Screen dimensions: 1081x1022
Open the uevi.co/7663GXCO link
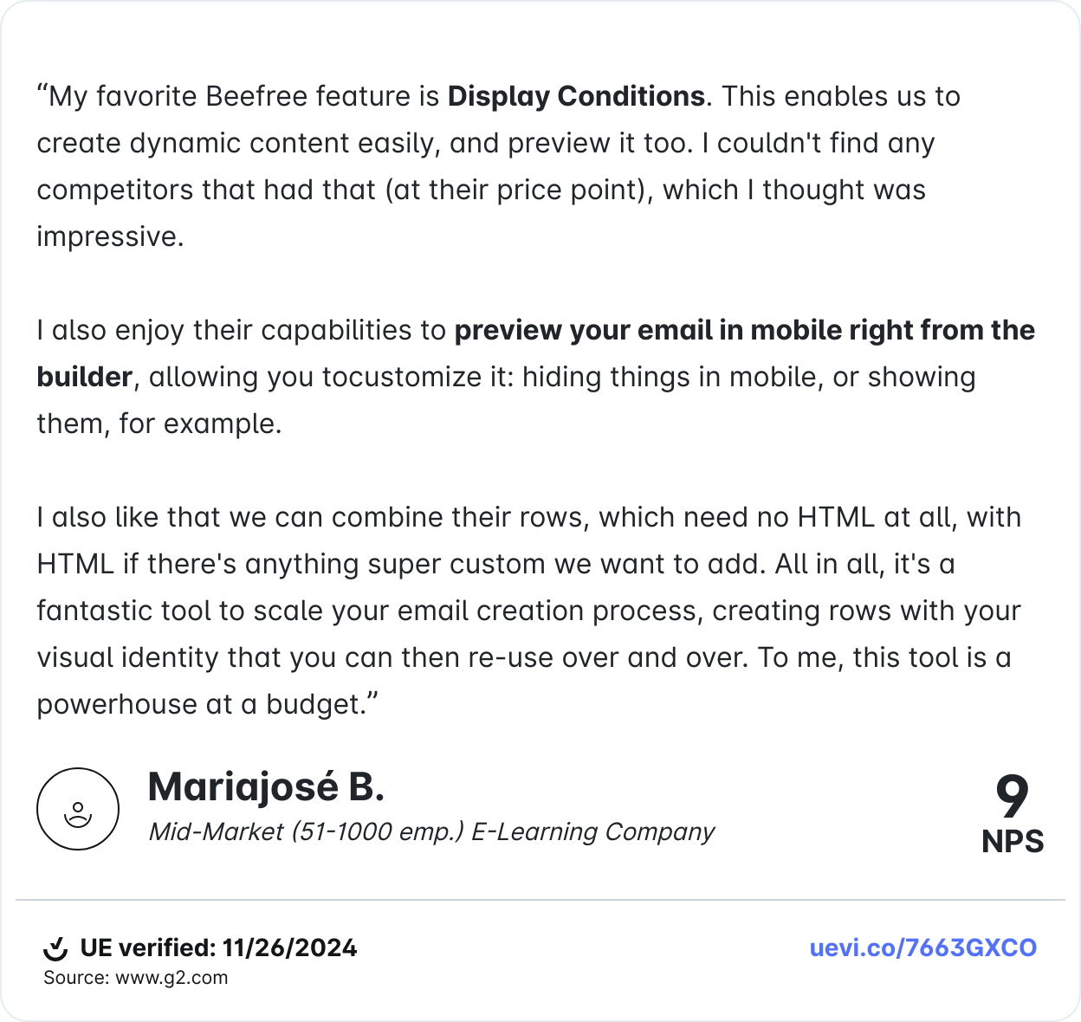tap(922, 948)
